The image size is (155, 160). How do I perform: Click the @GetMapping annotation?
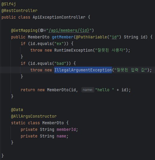click(24, 30)
